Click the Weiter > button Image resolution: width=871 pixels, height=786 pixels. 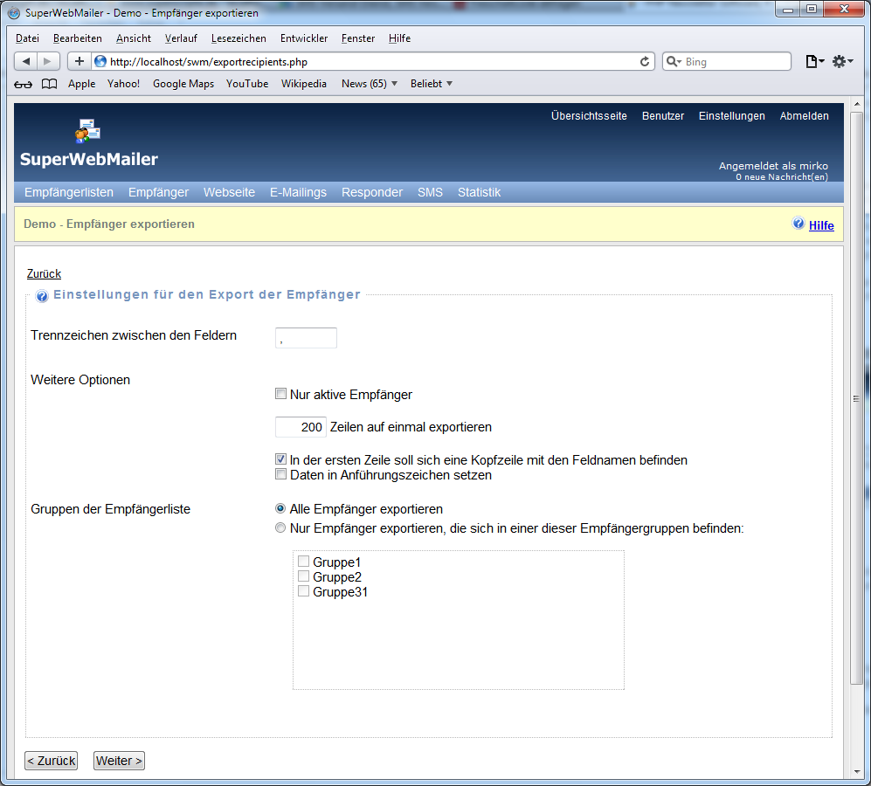tap(119, 761)
